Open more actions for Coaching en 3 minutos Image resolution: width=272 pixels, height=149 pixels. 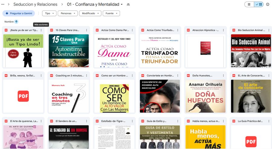(86, 76)
